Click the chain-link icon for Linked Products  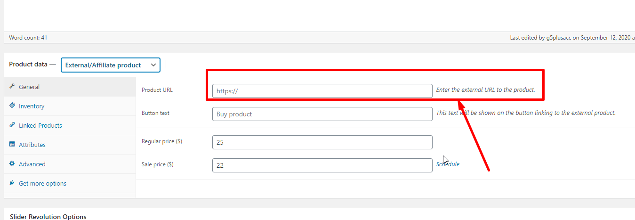pyautogui.click(x=12, y=125)
